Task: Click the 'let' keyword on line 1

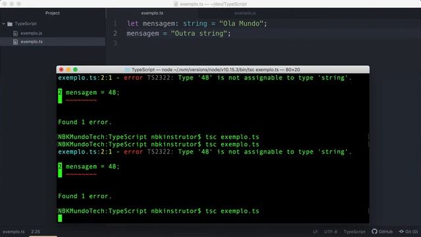Action: 133,24
